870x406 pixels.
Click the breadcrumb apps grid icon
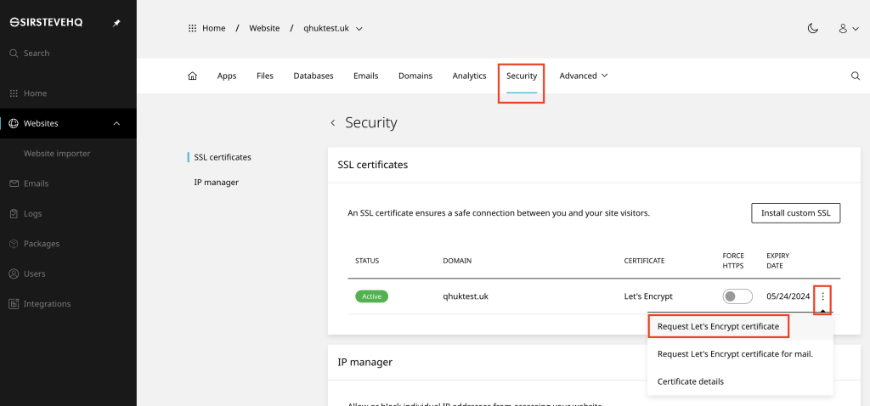click(x=193, y=28)
